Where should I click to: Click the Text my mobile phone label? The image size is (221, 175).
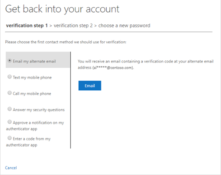click(x=32, y=77)
